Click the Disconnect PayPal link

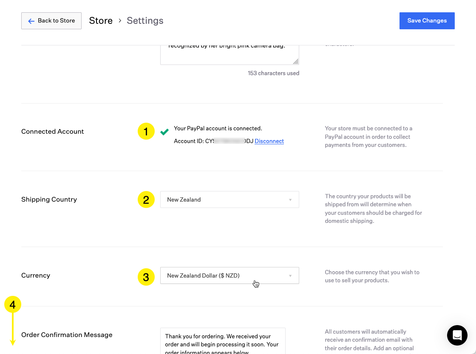[269, 141]
